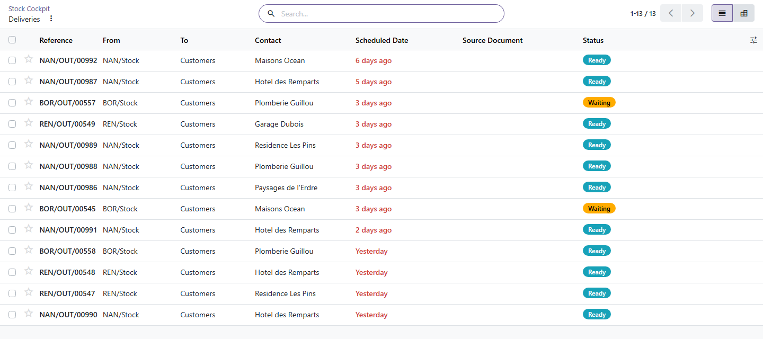The image size is (763, 339).
Task: Click the star next to NAN/OUT/00988
Action: [x=29, y=165]
